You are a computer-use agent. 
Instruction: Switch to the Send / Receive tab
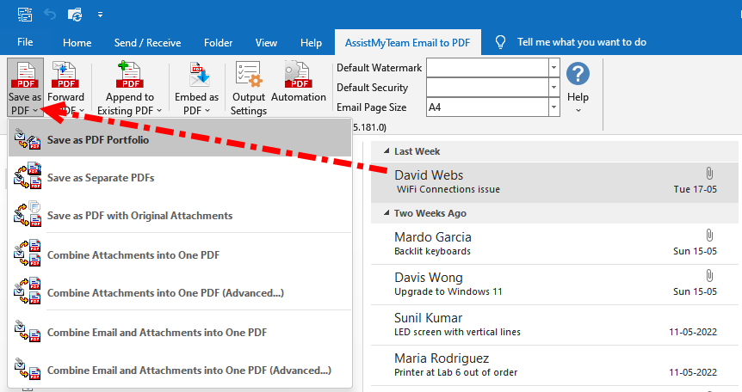pyautogui.click(x=147, y=43)
